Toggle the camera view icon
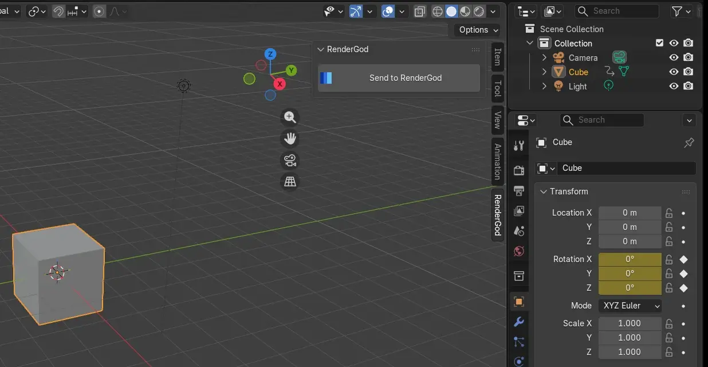The height and width of the screenshot is (367, 708). point(290,160)
